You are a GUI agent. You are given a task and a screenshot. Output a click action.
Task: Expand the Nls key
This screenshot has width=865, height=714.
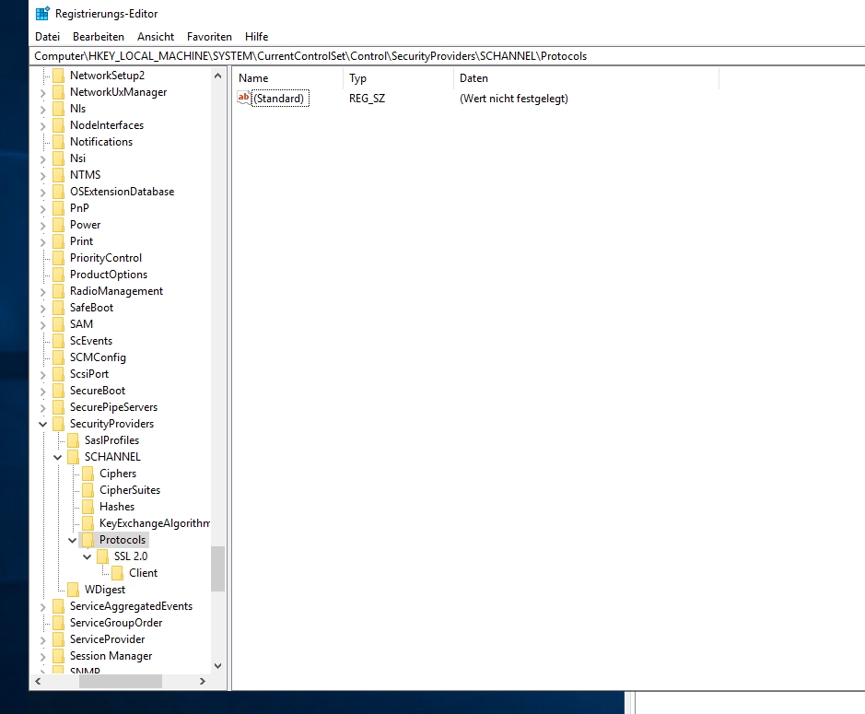(x=42, y=110)
